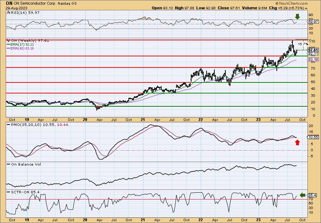This screenshot has width=321, height=223.
Task: Select the High 97.88 value in the header
Action: [184, 8]
